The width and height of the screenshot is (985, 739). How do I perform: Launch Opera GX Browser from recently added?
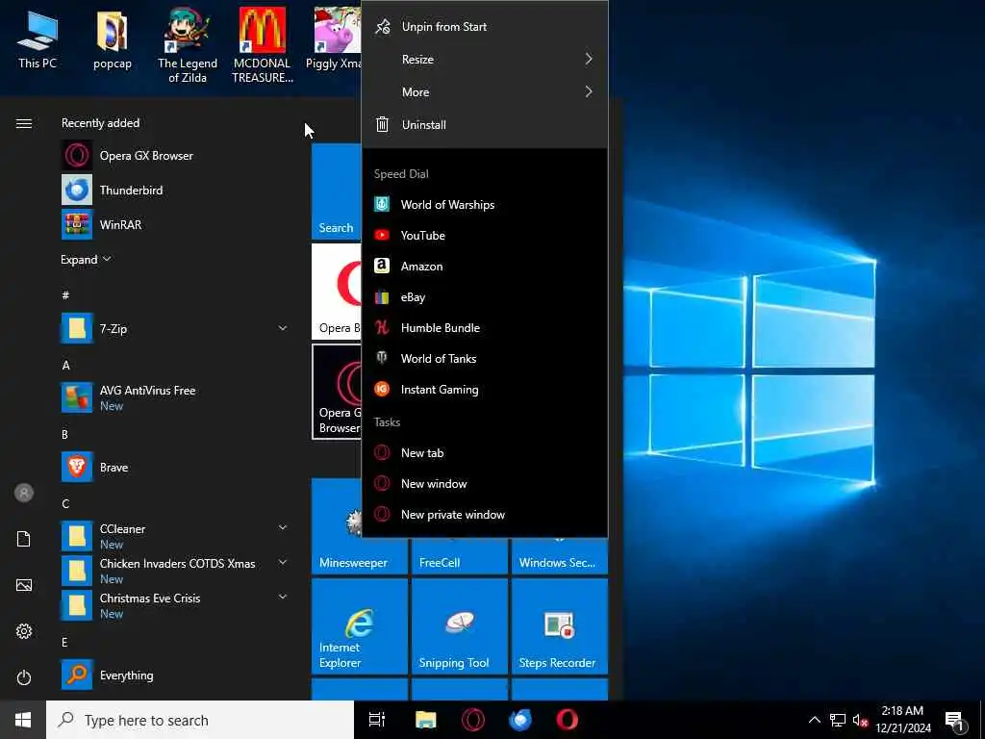175,156
